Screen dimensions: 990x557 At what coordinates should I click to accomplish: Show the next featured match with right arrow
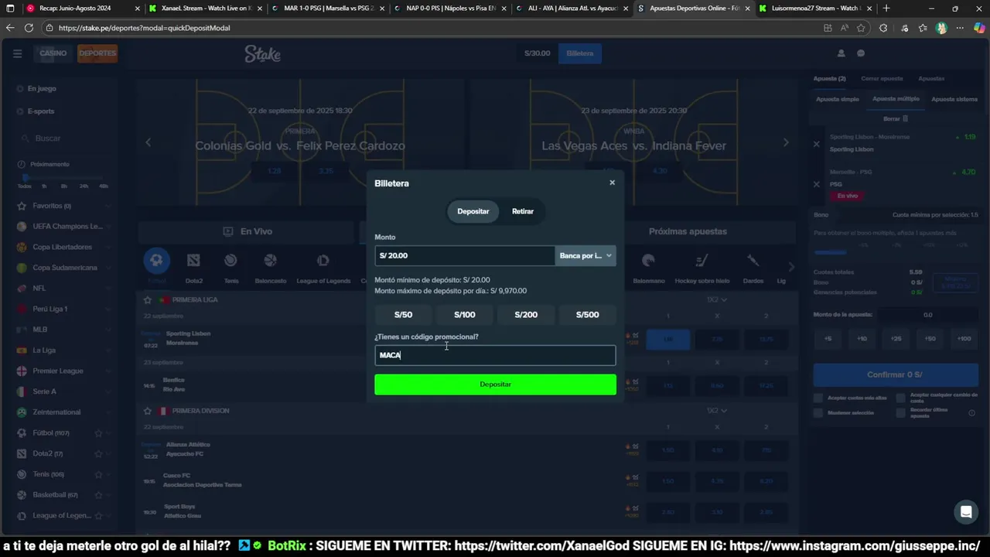click(786, 142)
